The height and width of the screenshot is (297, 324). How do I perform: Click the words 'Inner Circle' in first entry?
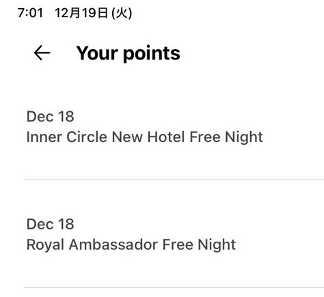(67, 137)
